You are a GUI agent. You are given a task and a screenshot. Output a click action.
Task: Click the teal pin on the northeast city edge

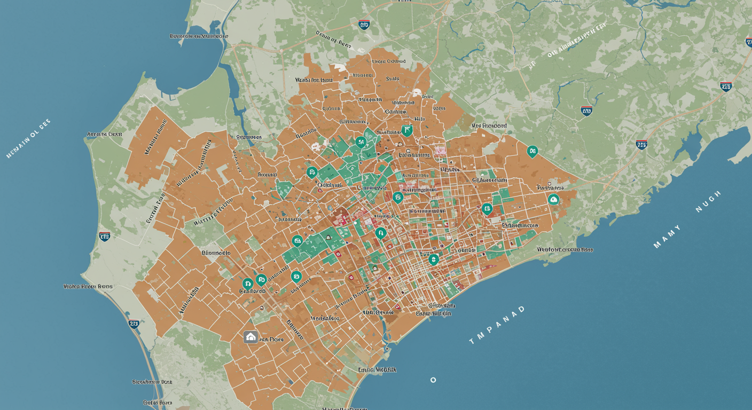click(532, 152)
